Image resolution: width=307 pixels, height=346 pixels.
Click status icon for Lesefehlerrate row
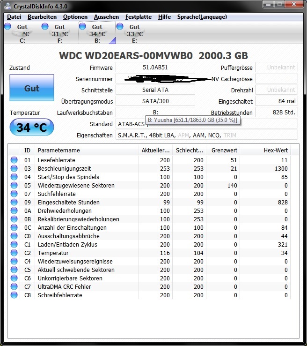(x=14, y=160)
